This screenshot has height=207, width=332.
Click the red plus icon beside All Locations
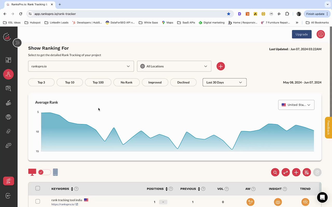(221, 66)
